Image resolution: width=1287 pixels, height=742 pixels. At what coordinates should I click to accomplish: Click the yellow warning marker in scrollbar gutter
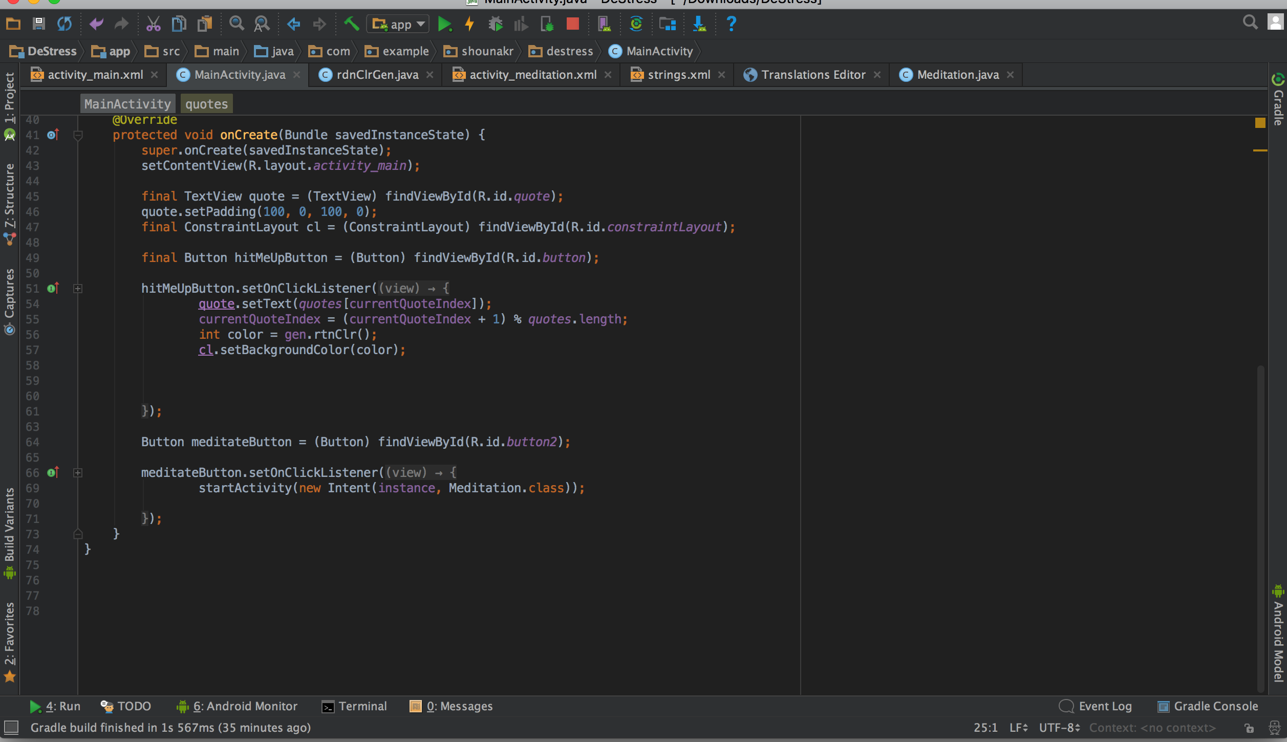tap(1260, 150)
